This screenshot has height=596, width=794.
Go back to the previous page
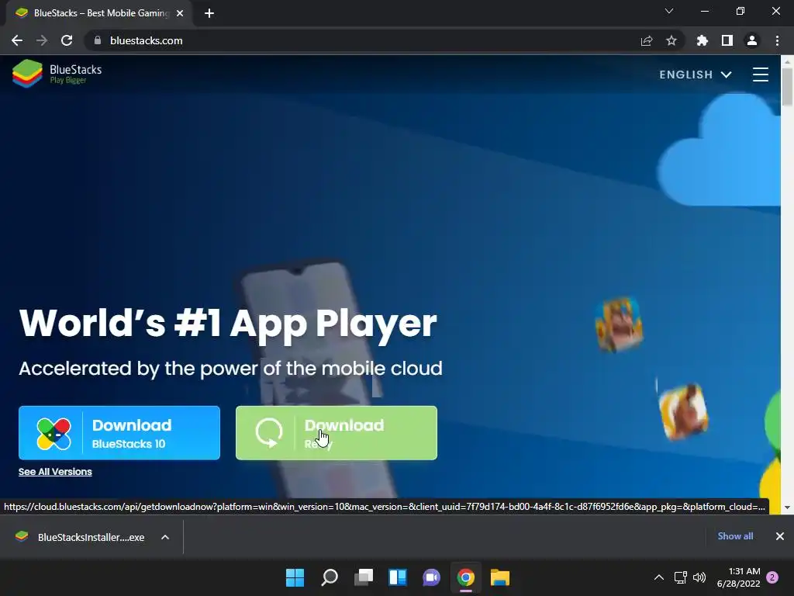coord(17,40)
